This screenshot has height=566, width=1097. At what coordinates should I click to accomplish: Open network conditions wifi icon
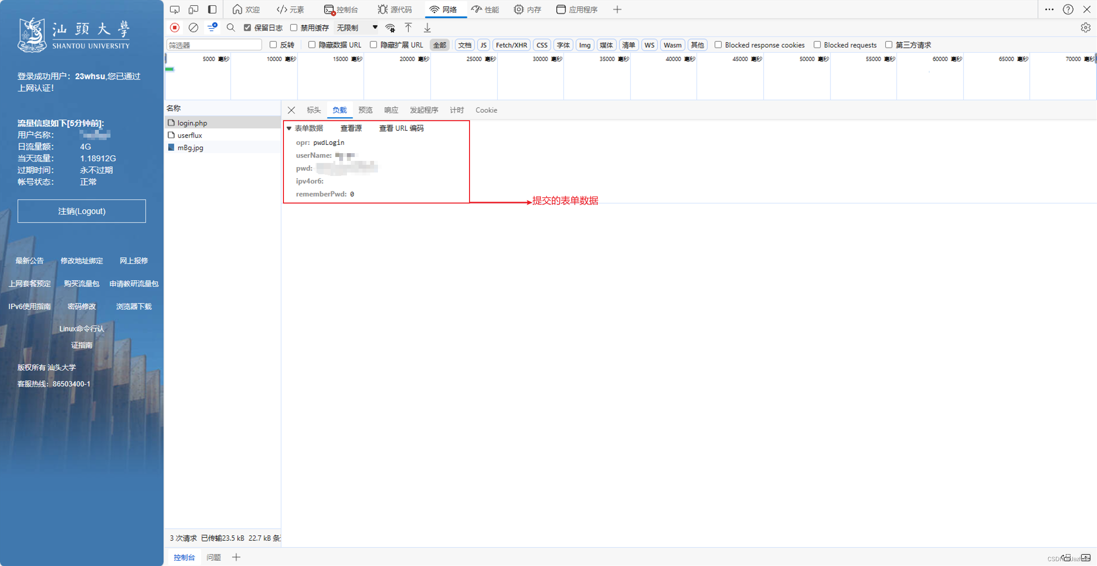(x=390, y=28)
